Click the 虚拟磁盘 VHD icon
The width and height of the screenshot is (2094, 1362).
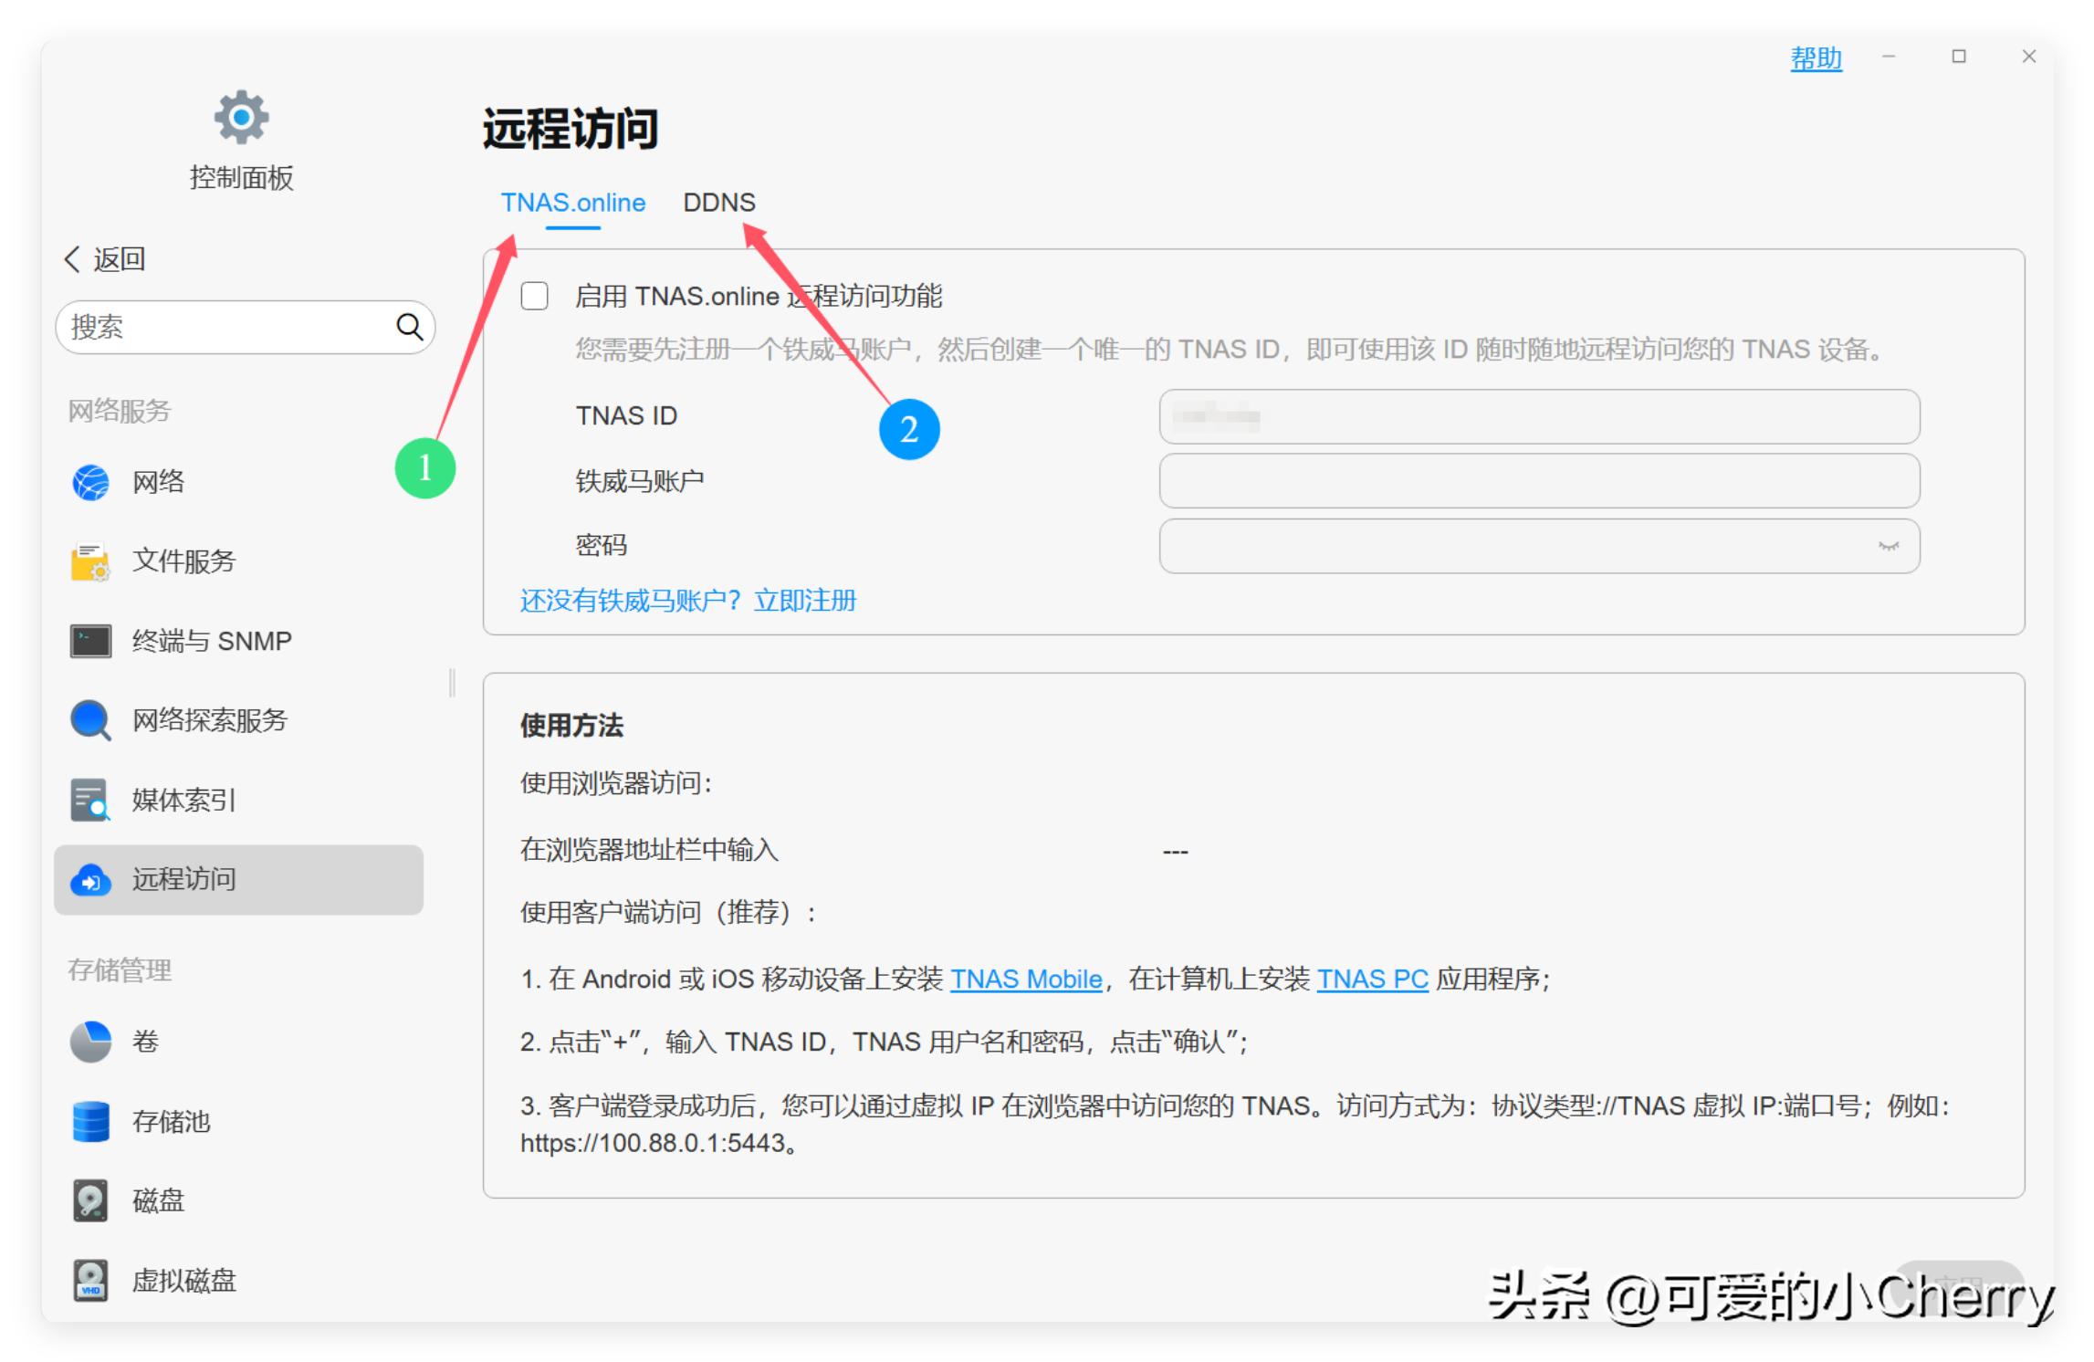pos(90,1280)
